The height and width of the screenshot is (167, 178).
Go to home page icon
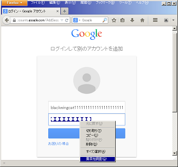point(142,20)
